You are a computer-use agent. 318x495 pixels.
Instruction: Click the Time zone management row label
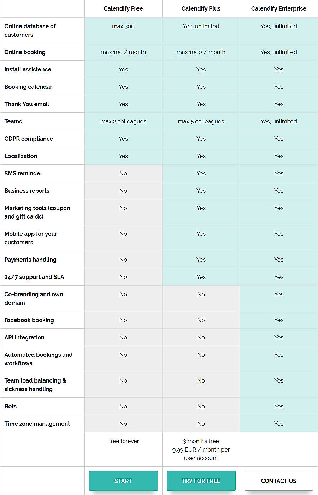click(37, 424)
